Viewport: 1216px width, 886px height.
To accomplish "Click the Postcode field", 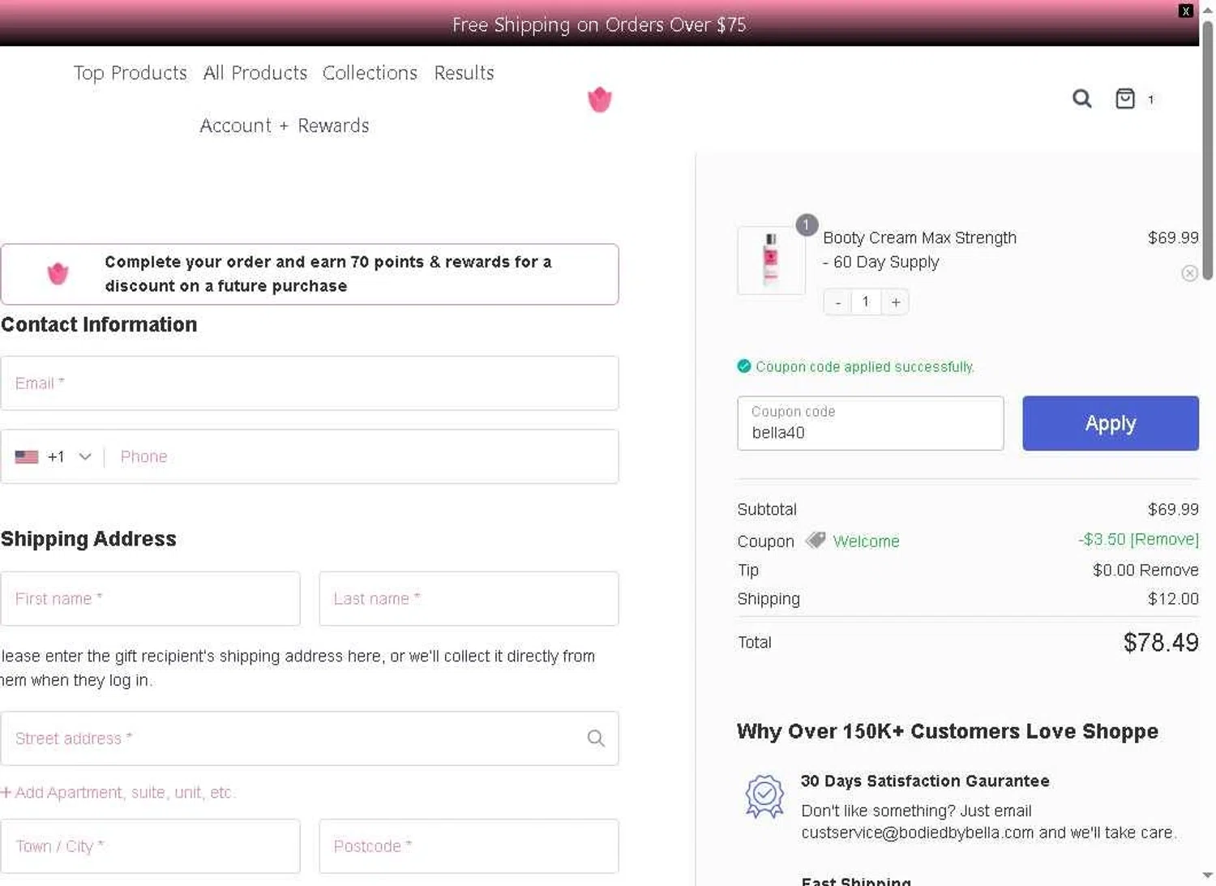I will pyautogui.click(x=469, y=846).
